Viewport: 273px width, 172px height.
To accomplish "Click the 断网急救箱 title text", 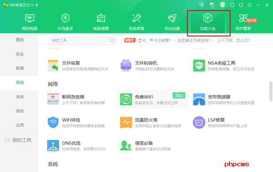I will 73,97.
